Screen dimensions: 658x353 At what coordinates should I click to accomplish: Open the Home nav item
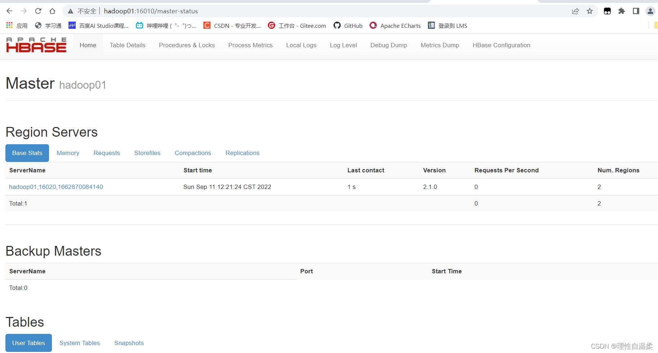pyautogui.click(x=88, y=45)
